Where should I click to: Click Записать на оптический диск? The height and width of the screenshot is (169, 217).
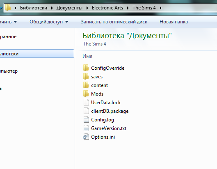pos(114,22)
